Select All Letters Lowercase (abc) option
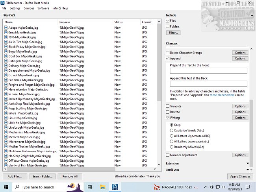The height and width of the screenshot is (192, 256). click(x=171, y=141)
